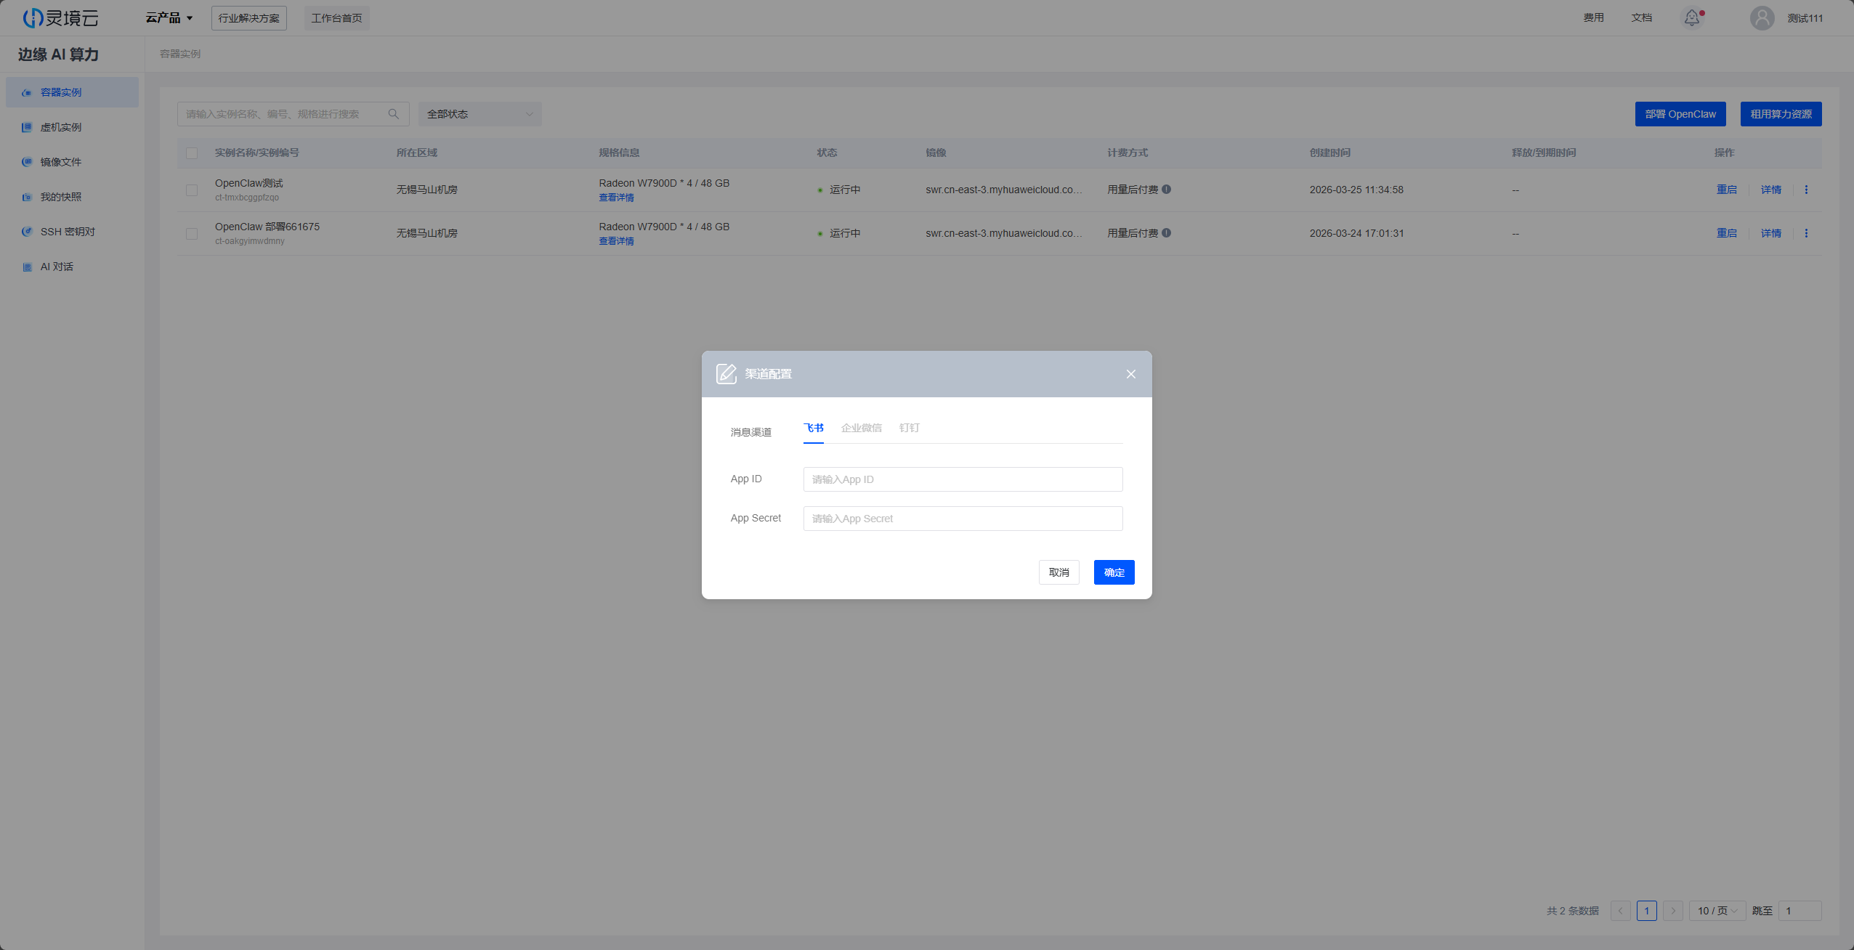Viewport: 1854px width, 950px height.
Task: Check the OpenClaw 部署661675 row checkbox
Action: [x=192, y=233]
